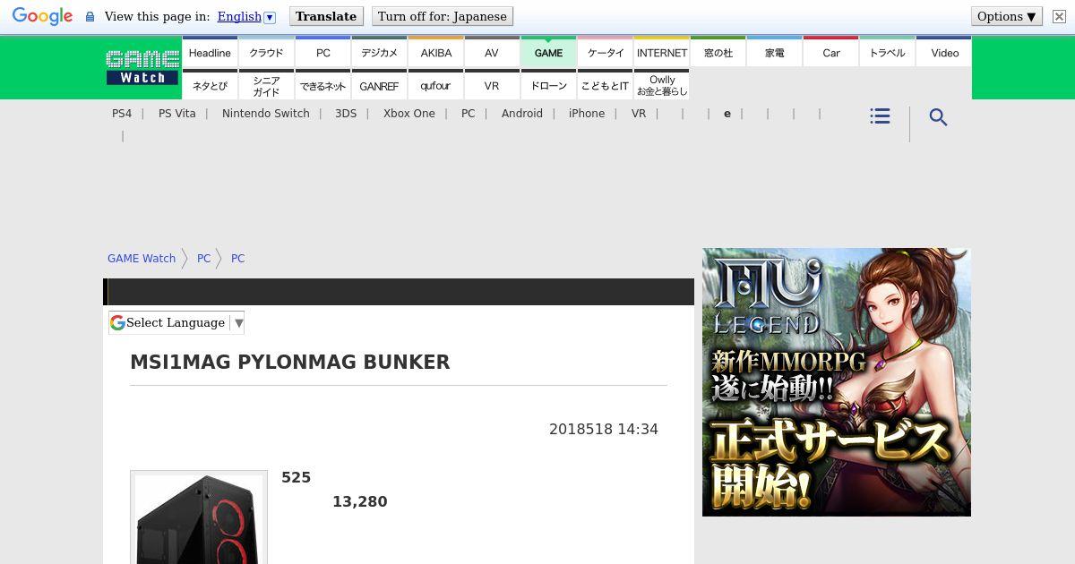Go to 3DS category

coord(346,114)
